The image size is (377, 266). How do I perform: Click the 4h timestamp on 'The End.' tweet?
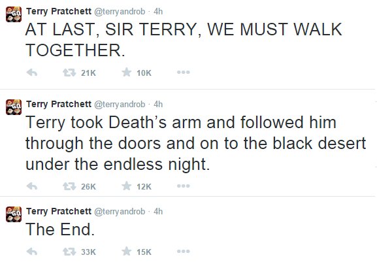click(x=158, y=211)
